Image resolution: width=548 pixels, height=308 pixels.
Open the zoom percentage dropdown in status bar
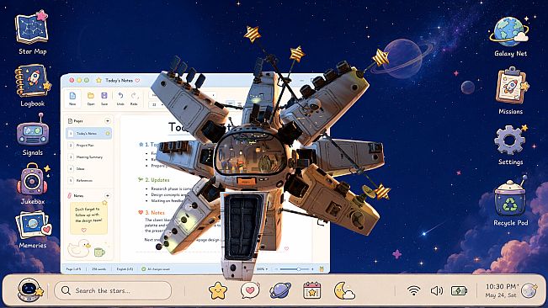[x=262, y=269]
